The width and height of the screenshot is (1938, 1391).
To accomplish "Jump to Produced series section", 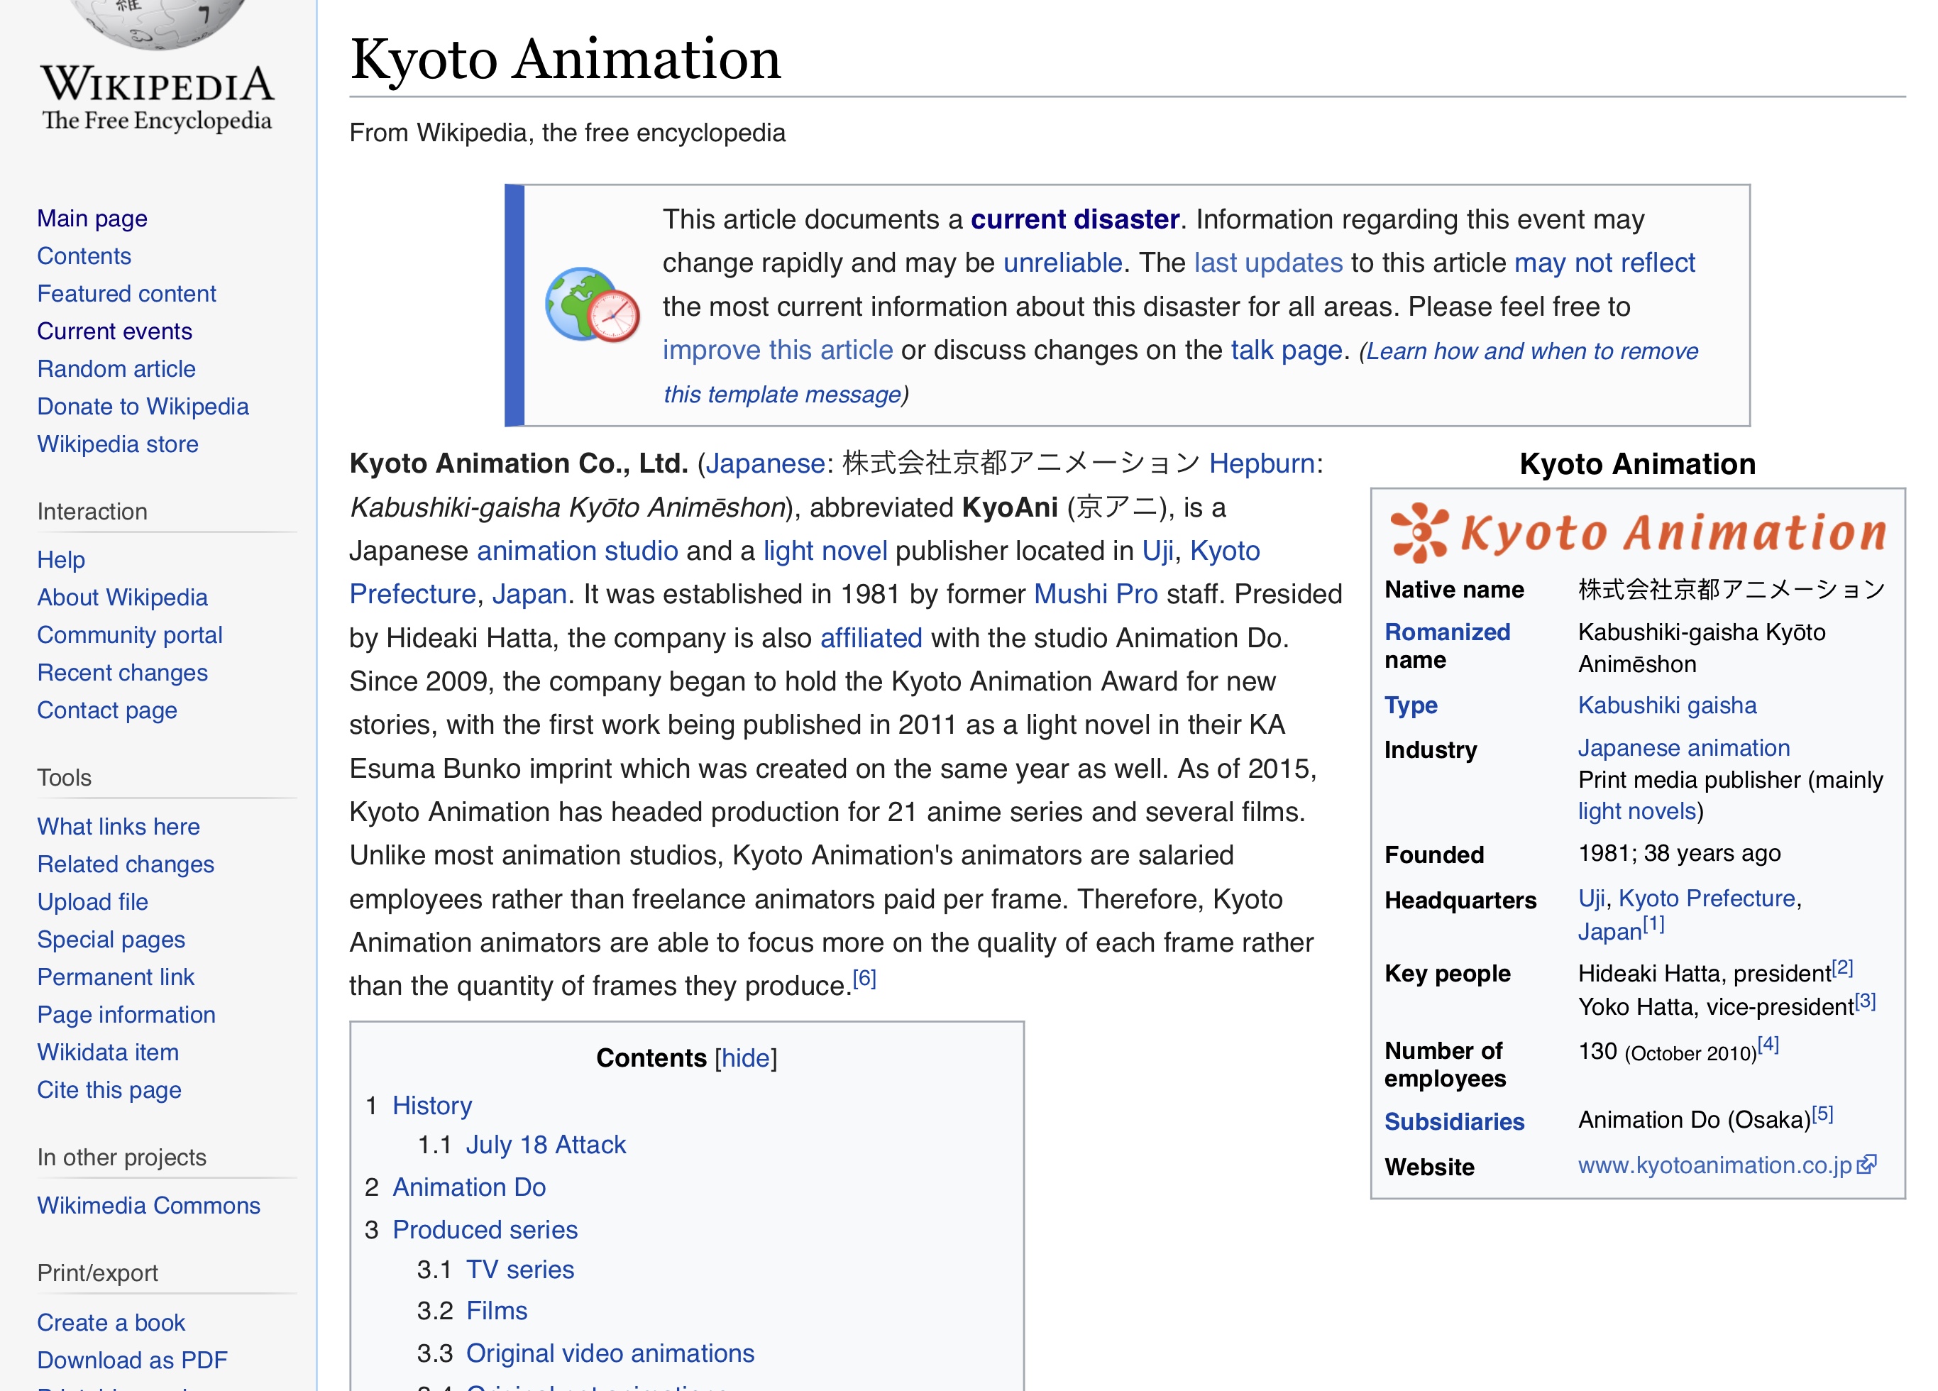I will 485,1229.
